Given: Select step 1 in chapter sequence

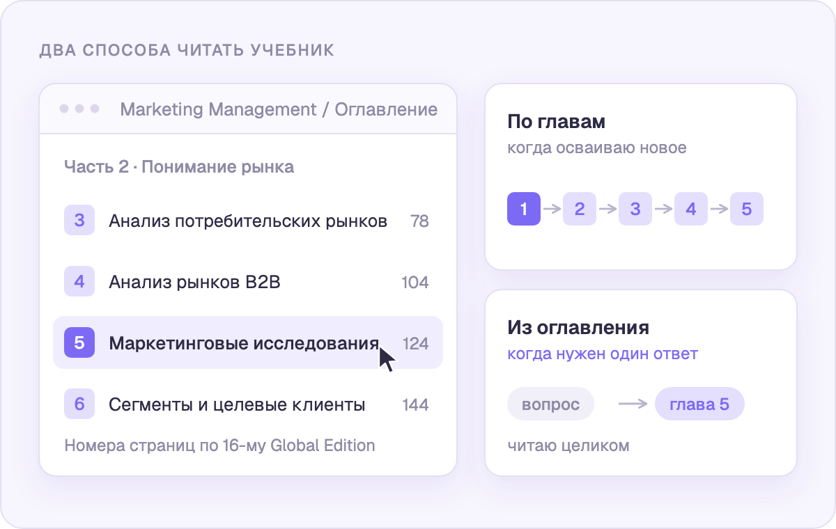Looking at the screenshot, I should click(524, 209).
